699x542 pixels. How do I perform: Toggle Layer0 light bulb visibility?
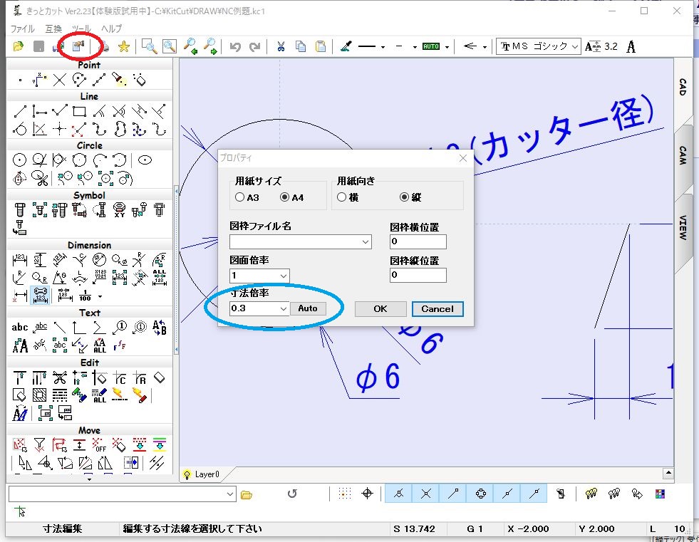coord(187,474)
